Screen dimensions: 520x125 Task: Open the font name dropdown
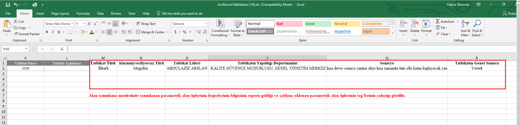coord(72,24)
